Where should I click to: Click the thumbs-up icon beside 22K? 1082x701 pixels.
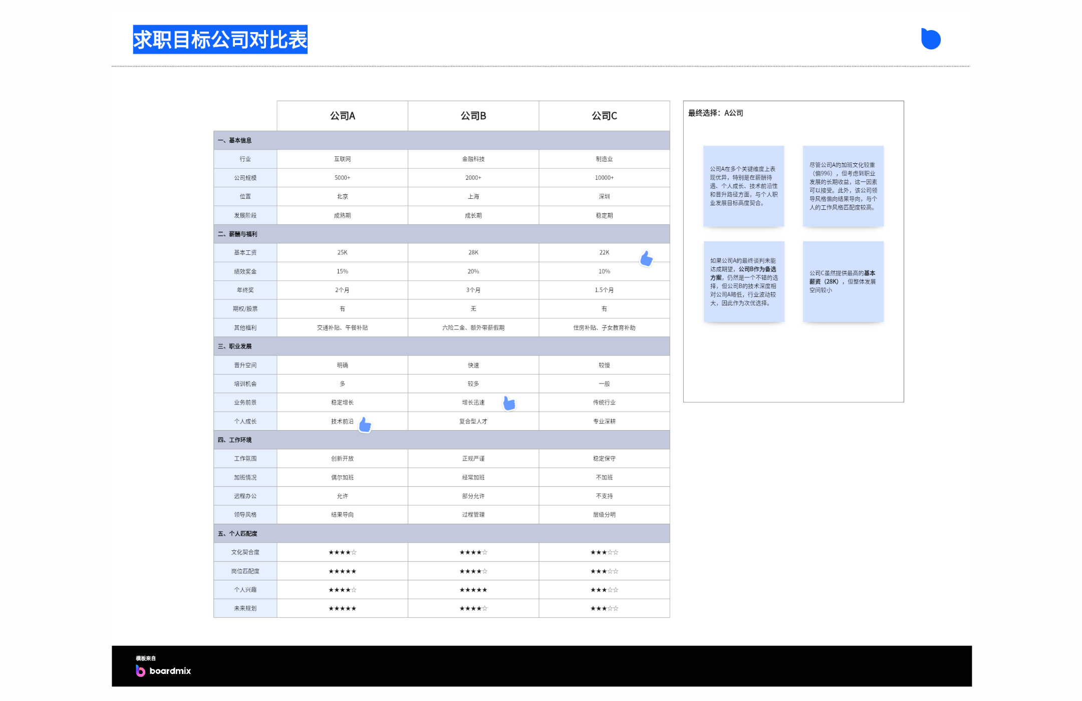coord(646,258)
